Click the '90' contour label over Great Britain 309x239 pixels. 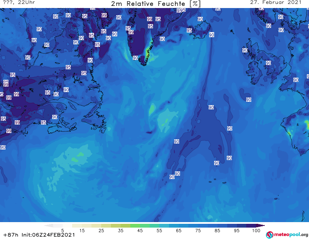[269, 63]
